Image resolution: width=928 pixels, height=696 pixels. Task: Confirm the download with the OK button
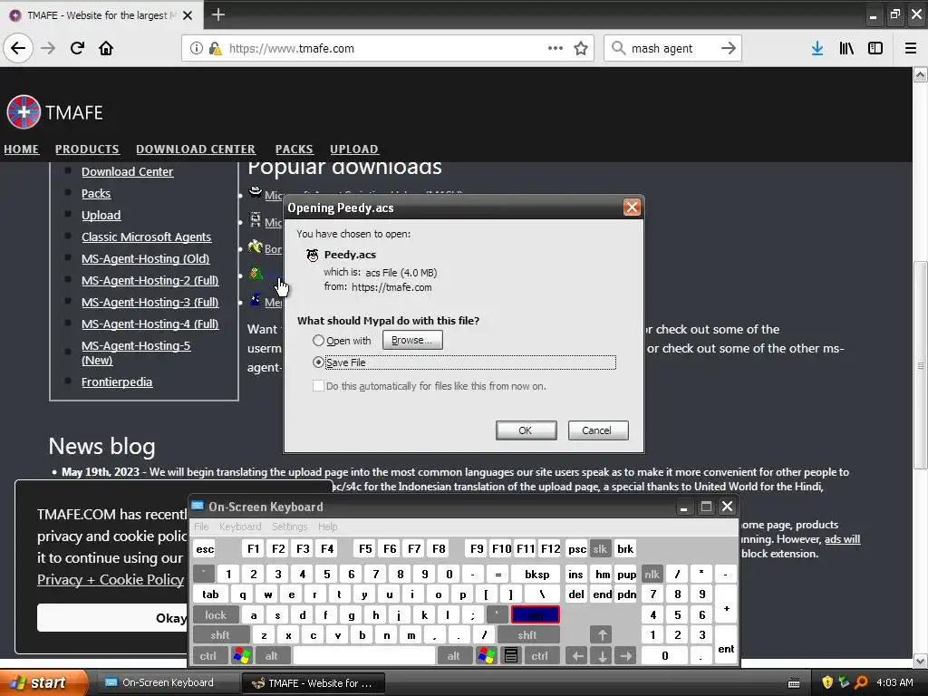point(526,430)
